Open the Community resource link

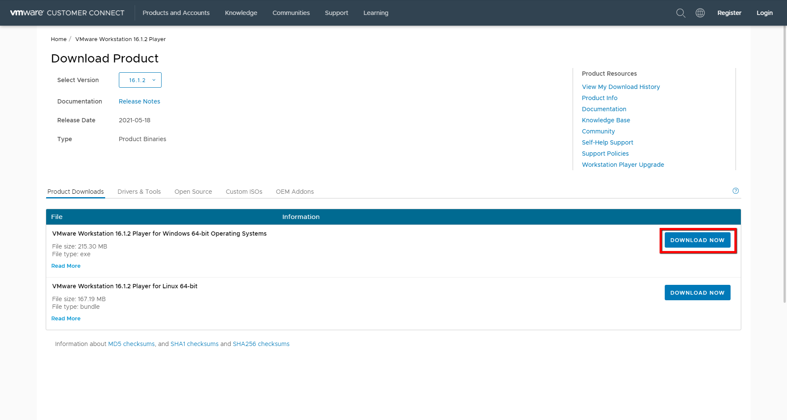pyautogui.click(x=598, y=131)
